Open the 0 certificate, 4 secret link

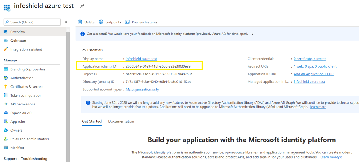(310, 59)
